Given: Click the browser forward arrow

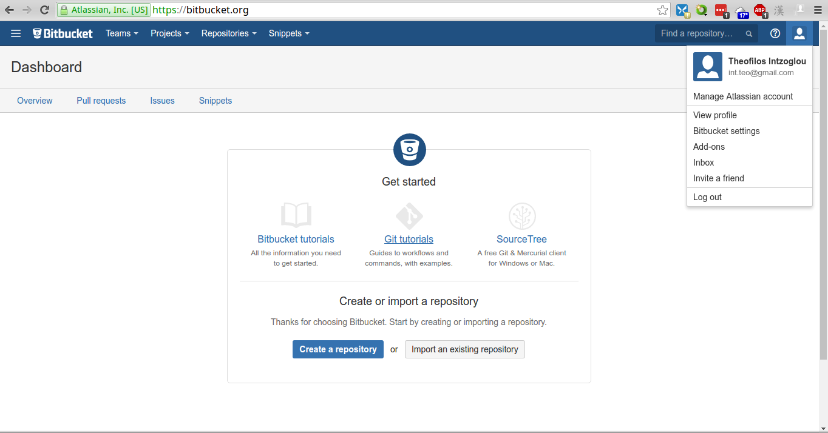Looking at the screenshot, I should (27, 10).
